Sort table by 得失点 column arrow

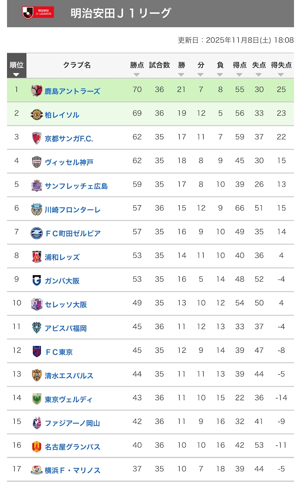[x=281, y=75]
